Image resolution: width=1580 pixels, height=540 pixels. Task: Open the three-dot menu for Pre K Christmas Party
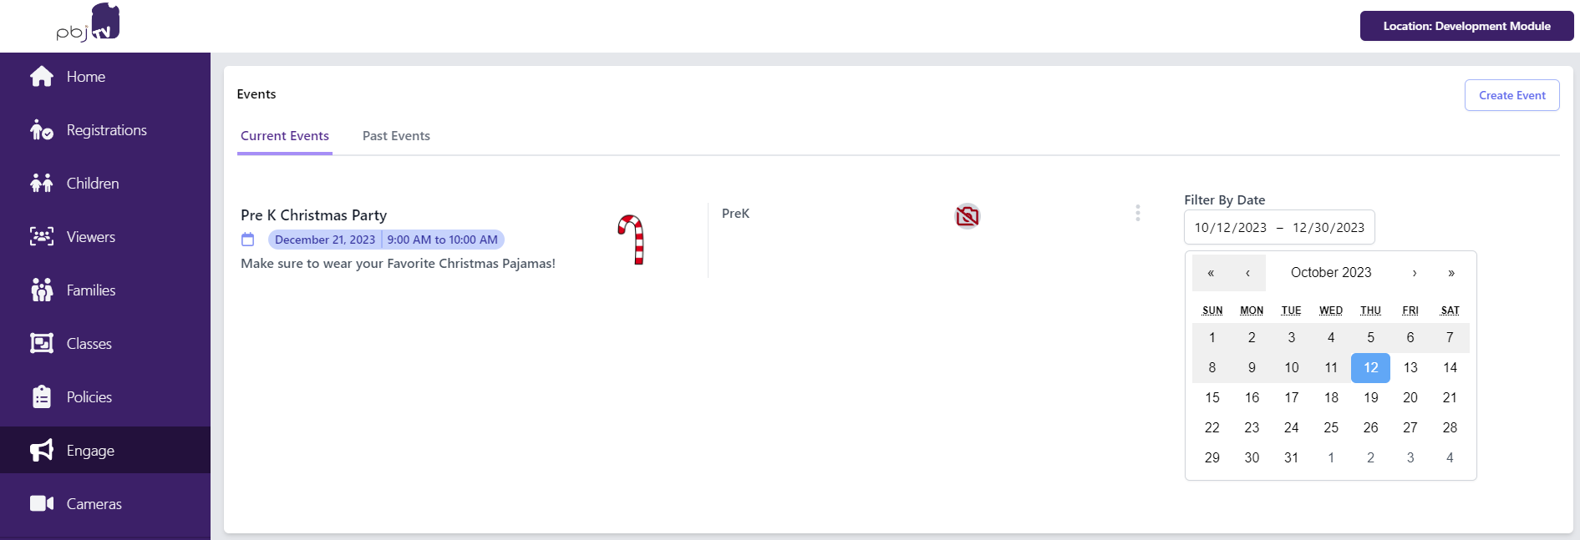pyautogui.click(x=1137, y=213)
